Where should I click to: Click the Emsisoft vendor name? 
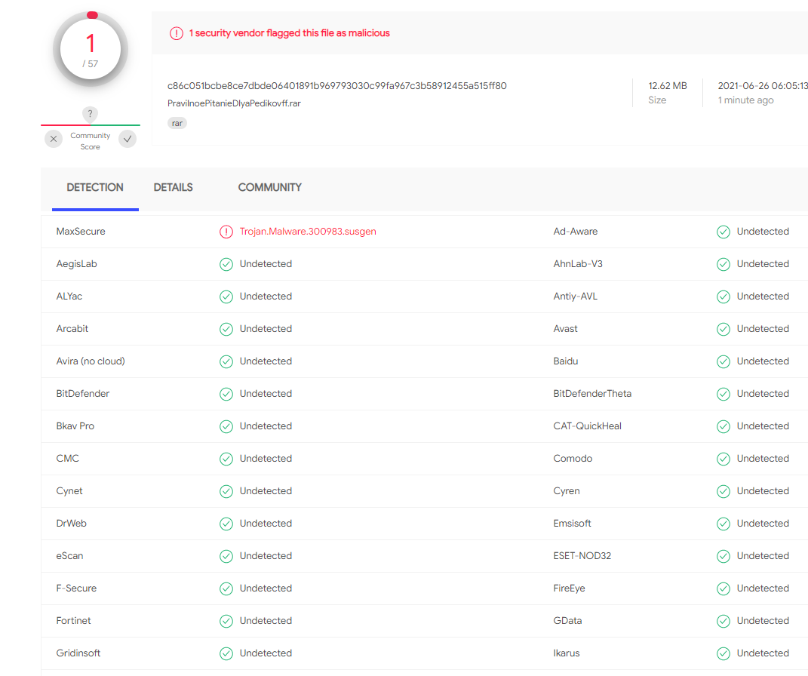[x=572, y=524]
